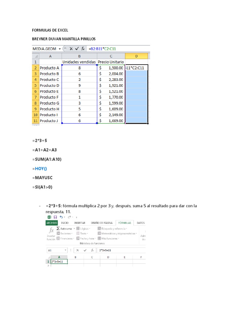Open the Lógicas dropdown
The width and height of the screenshot is (231, 309).
[x=90, y=229]
